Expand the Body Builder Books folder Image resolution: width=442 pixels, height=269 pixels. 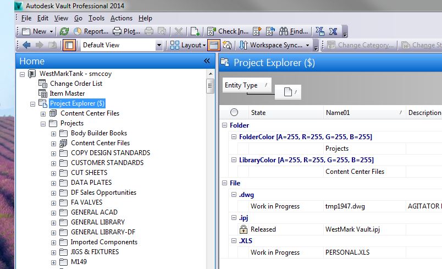53,134
